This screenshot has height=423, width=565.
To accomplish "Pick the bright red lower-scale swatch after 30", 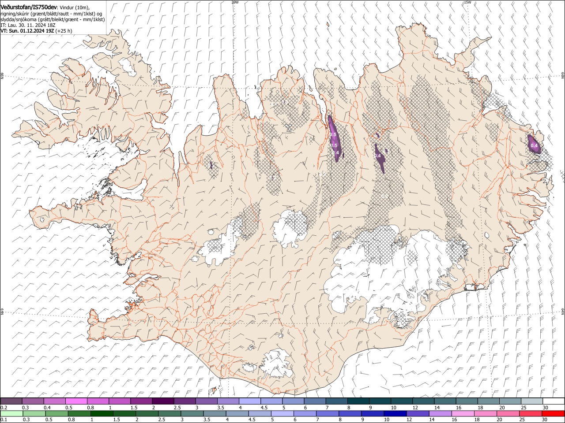I will [x=553, y=413].
